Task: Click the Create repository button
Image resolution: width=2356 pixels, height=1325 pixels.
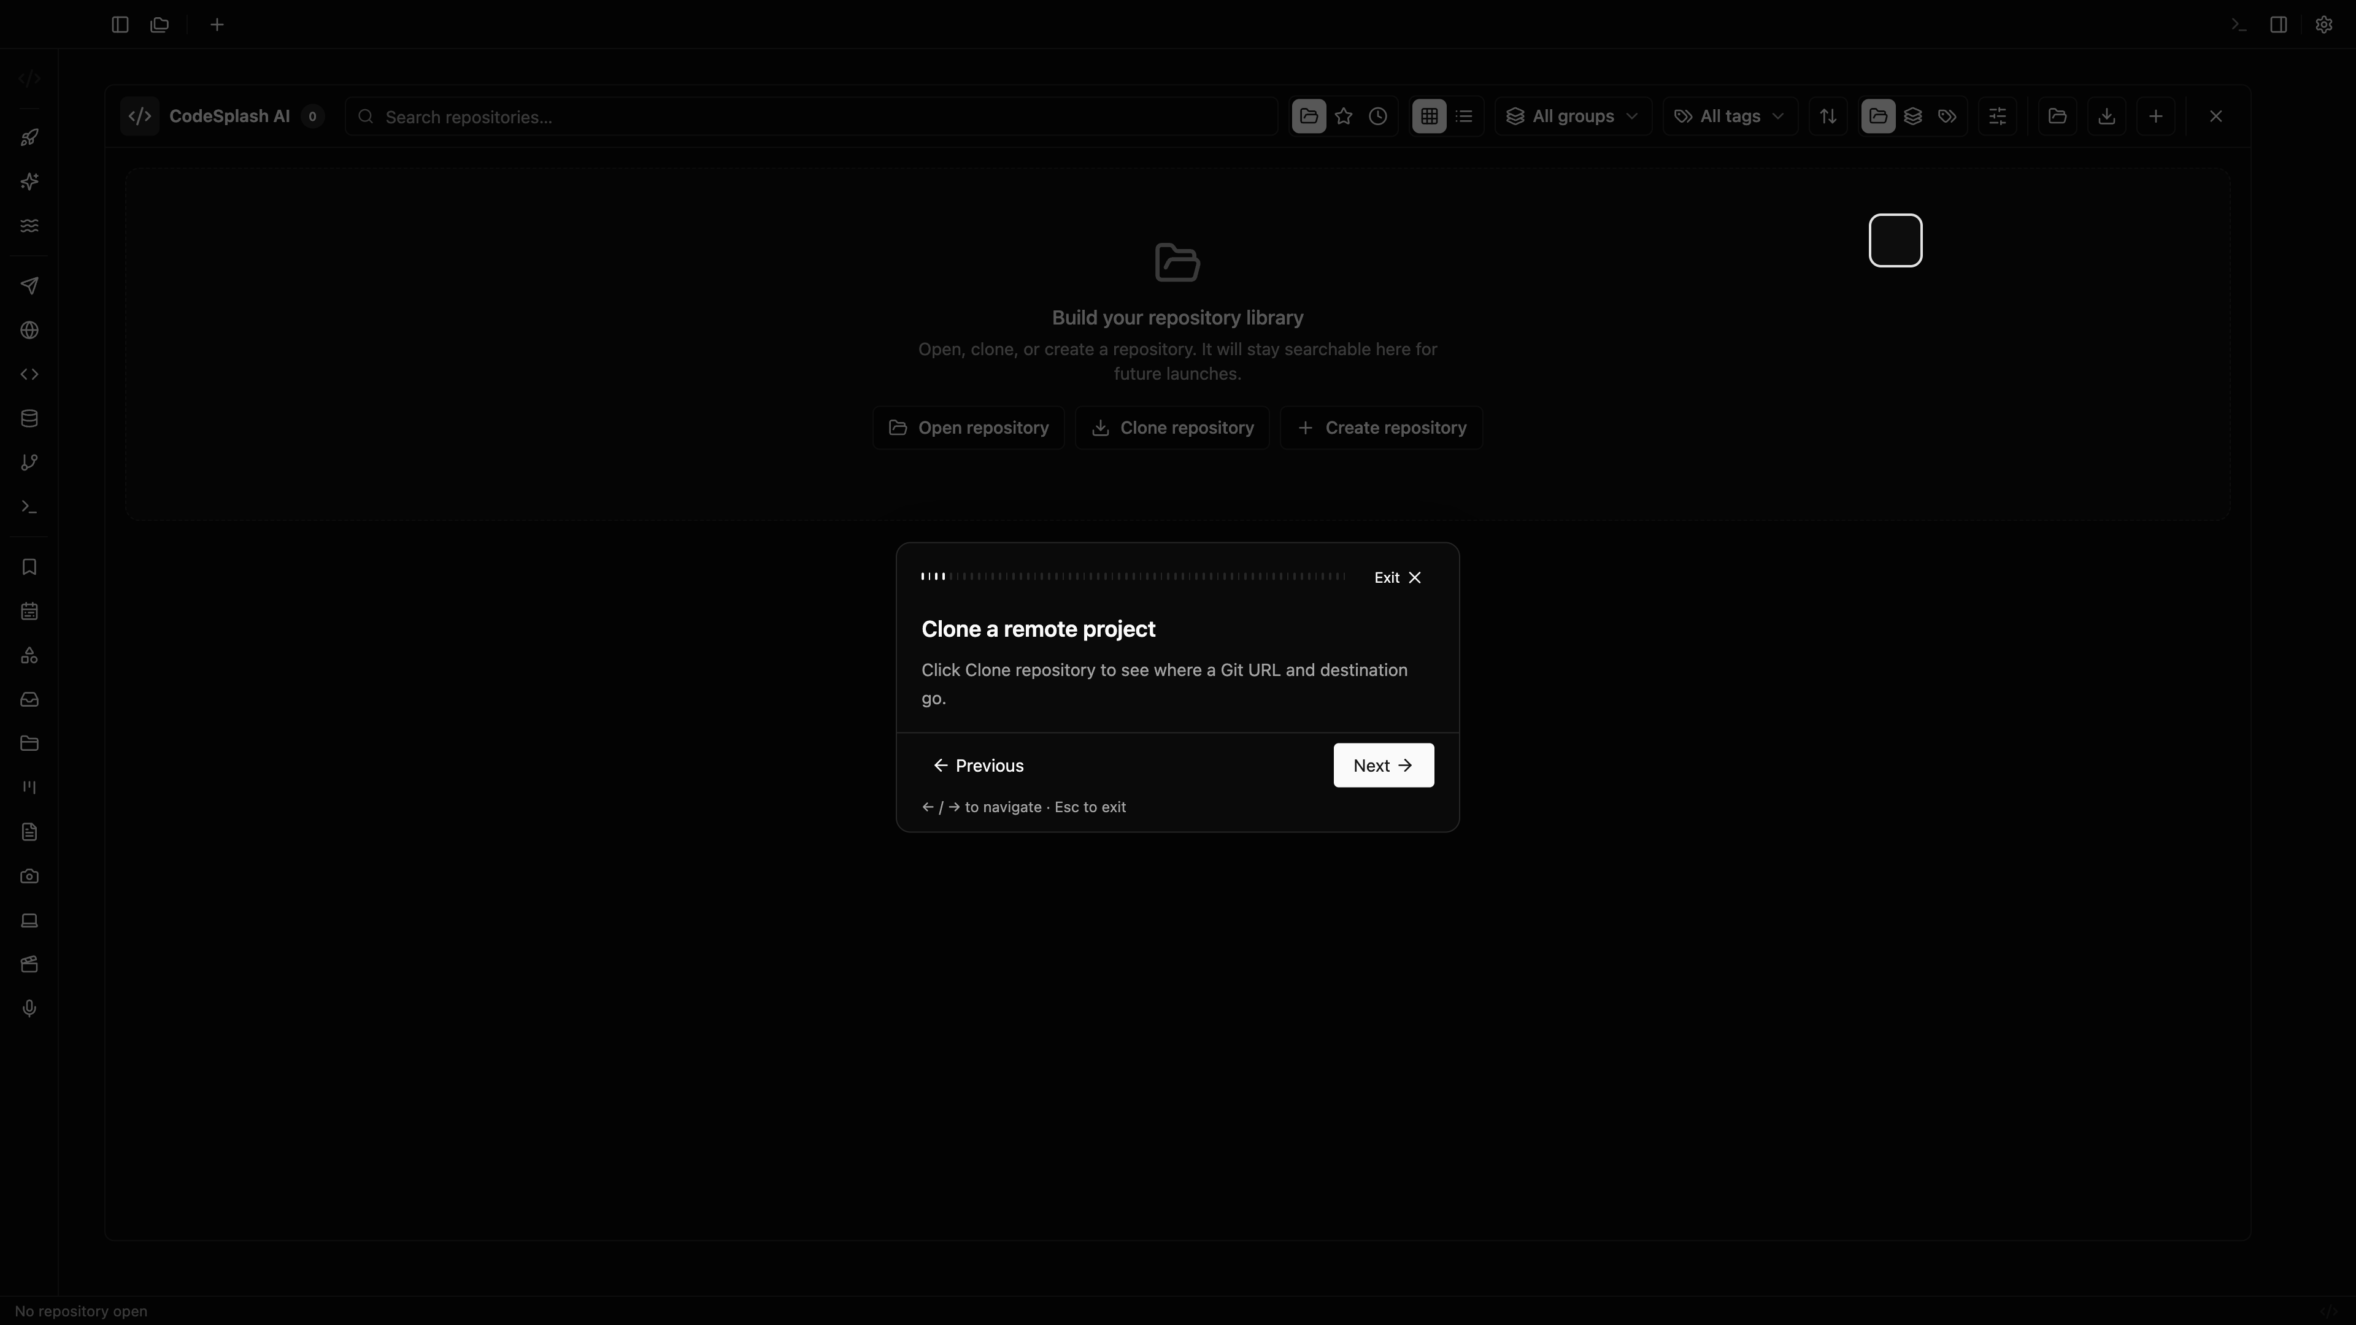Action: tap(1382, 428)
